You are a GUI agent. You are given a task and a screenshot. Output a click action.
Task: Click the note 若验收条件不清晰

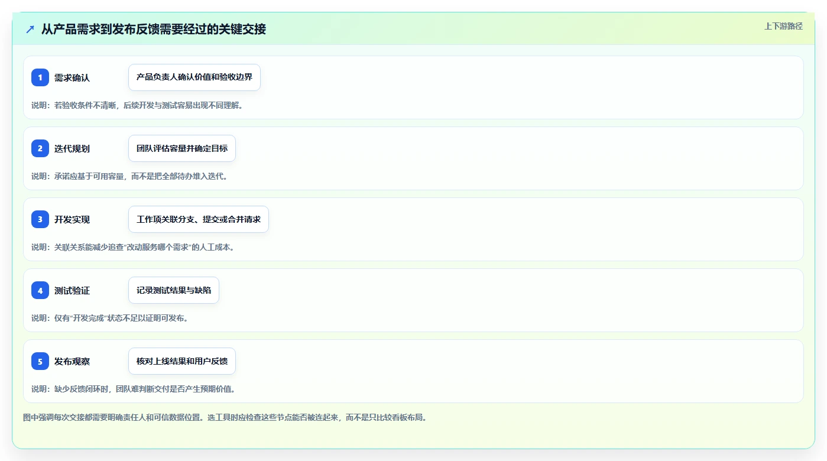click(137, 105)
